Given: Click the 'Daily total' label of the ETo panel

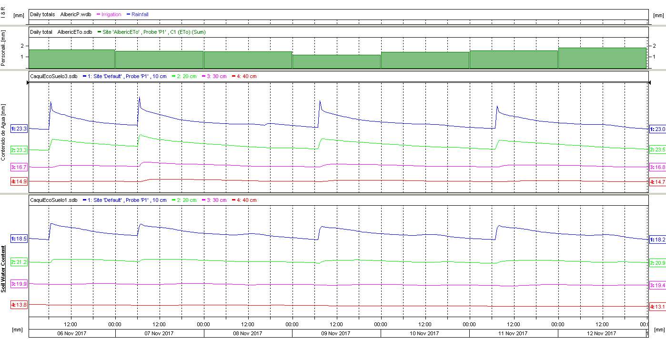Looking at the screenshot, I should pyautogui.click(x=41, y=32).
